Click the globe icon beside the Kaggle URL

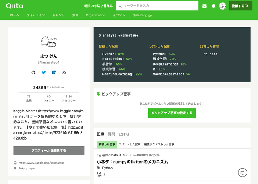(x=15, y=163)
